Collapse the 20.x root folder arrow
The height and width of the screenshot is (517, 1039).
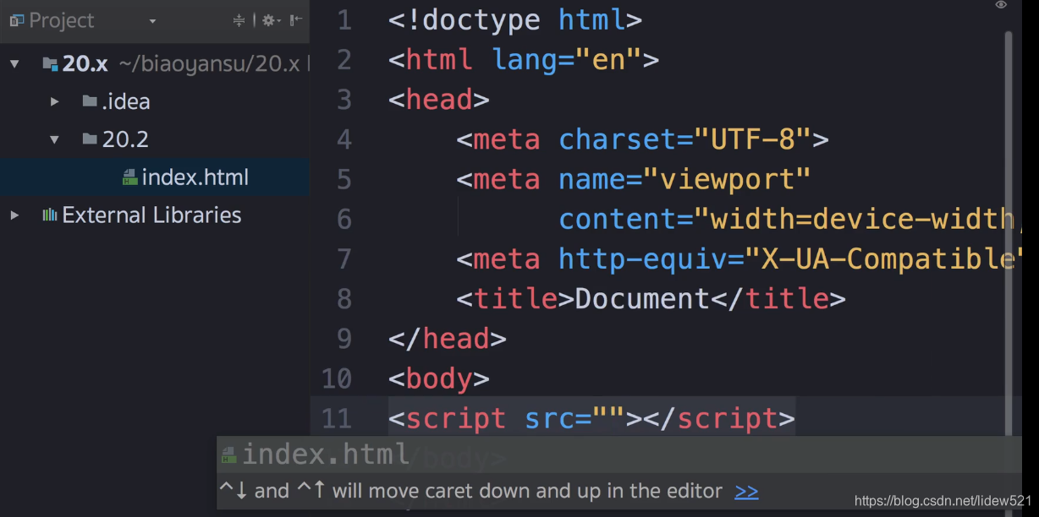(x=14, y=63)
